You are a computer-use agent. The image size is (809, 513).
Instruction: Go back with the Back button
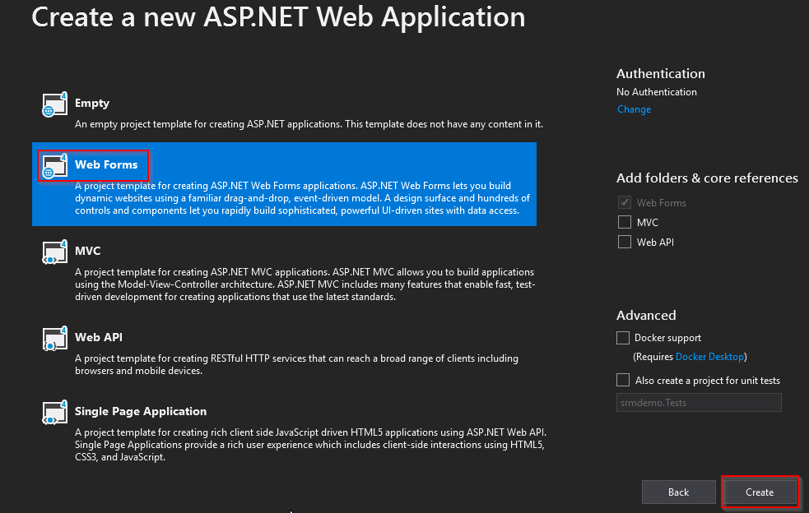(678, 492)
